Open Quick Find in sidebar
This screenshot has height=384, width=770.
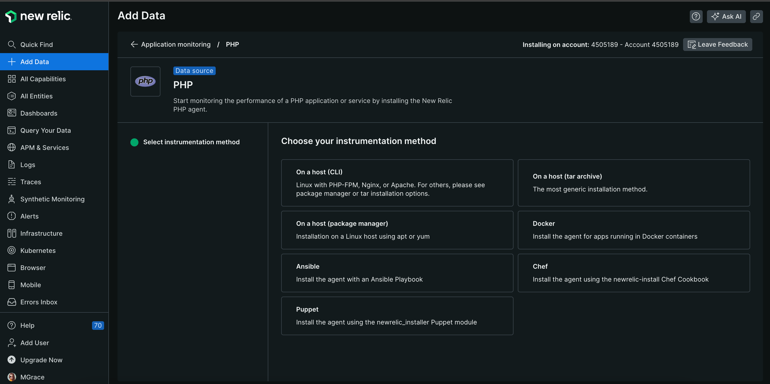[x=54, y=45]
